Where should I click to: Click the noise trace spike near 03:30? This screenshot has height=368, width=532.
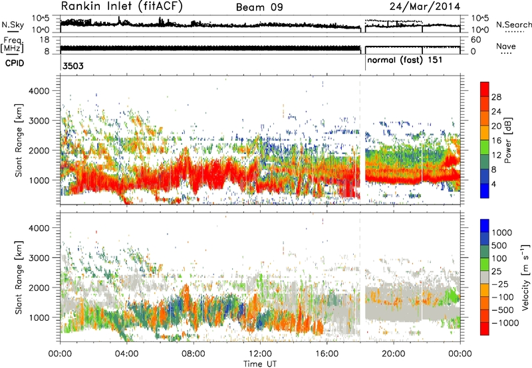click(x=119, y=21)
